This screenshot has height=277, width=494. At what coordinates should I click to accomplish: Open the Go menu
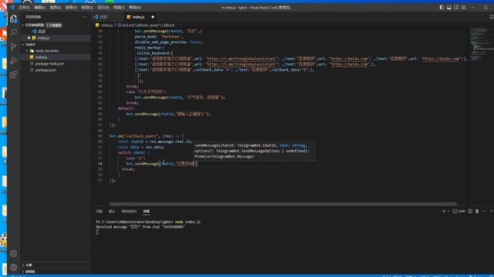pyautogui.click(x=87, y=7)
